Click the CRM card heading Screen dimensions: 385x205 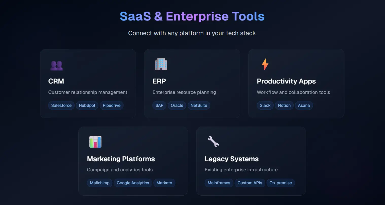pos(56,81)
